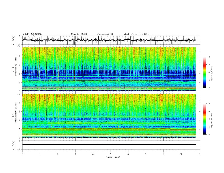224x173 pixels.
Task: Click the time axis tick label "10"
Action: (199, 154)
